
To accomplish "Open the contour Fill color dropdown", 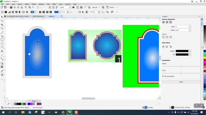I will 190,55.
